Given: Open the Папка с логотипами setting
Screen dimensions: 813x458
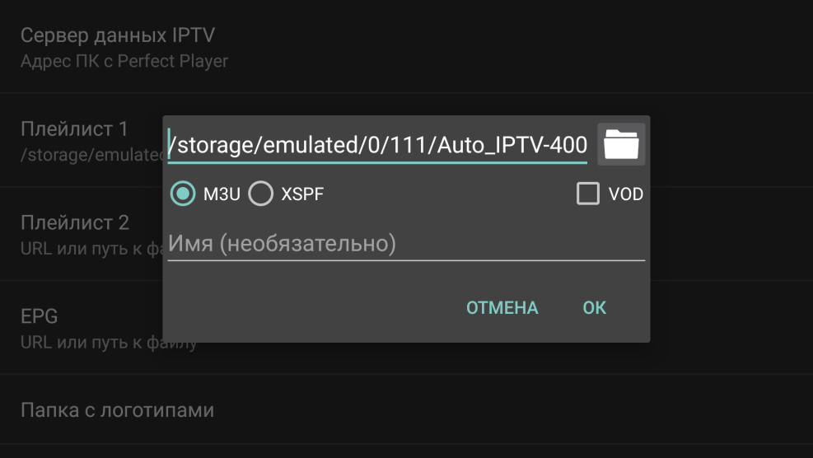Looking at the screenshot, I should (x=117, y=409).
